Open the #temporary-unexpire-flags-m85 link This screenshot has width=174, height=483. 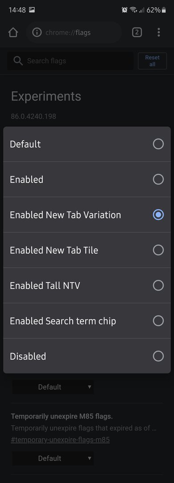(60, 440)
